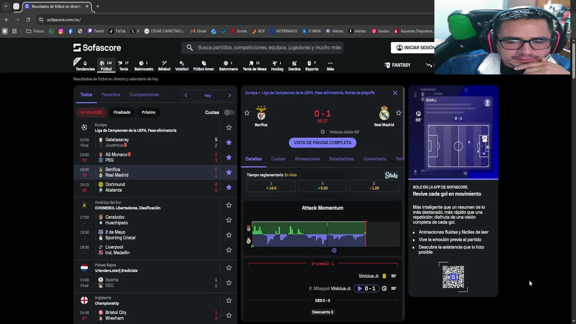576x324 pixels.
Task: Open browser tab search dropdown
Action: coord(5,6)
